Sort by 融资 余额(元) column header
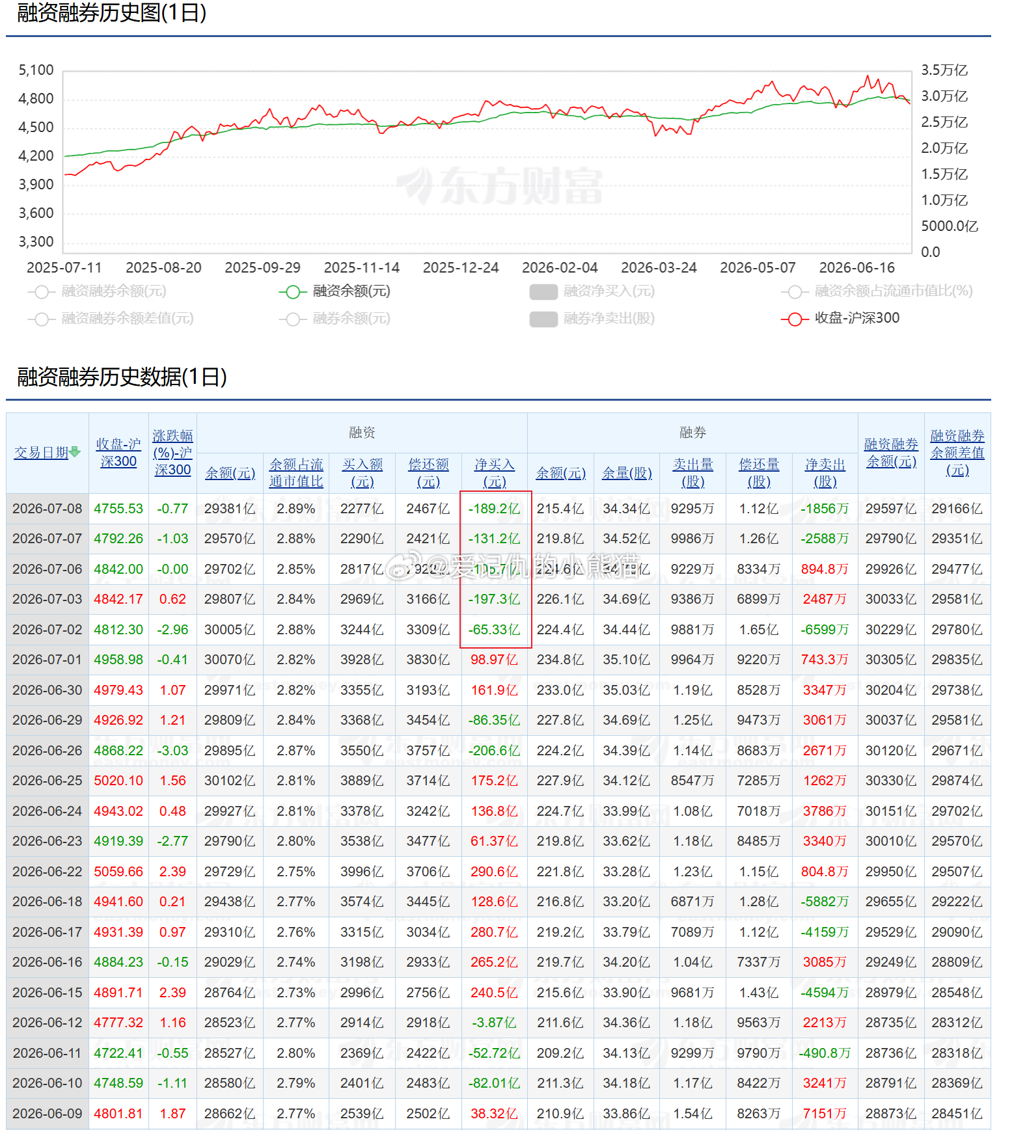Viewport: 1027px width, 1130px height. click(230, 473)
